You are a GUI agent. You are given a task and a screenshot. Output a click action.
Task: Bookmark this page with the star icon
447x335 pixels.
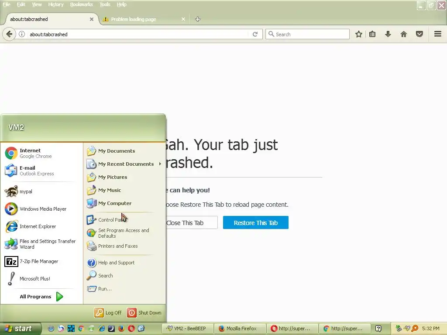tap(359, 34)
